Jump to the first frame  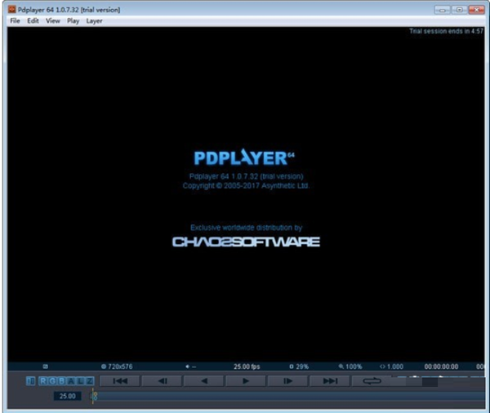119,380
